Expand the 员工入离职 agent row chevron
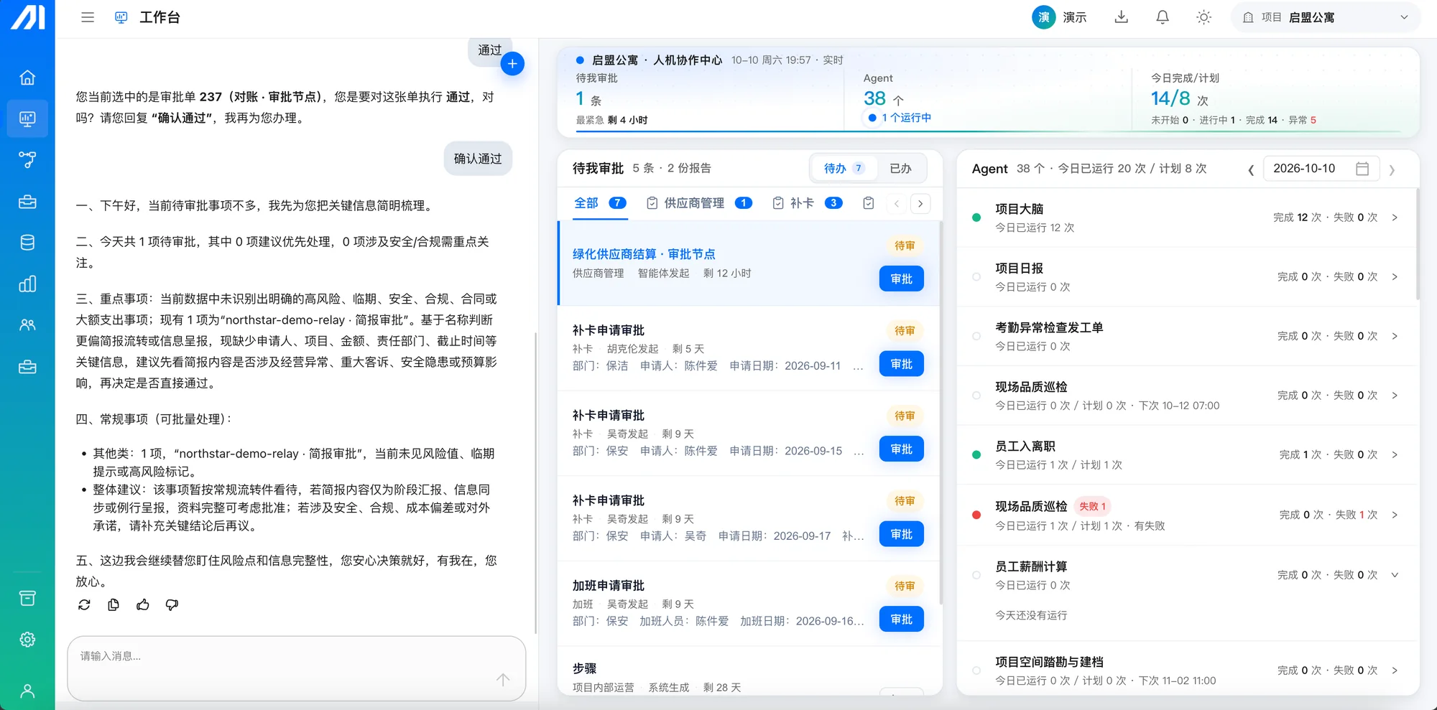The height and width of the screenshot is (710, 1437). point(1395,455)
